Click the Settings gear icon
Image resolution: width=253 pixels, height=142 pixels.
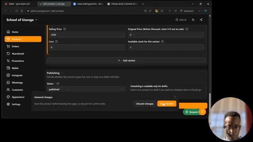tap(8, 104)
